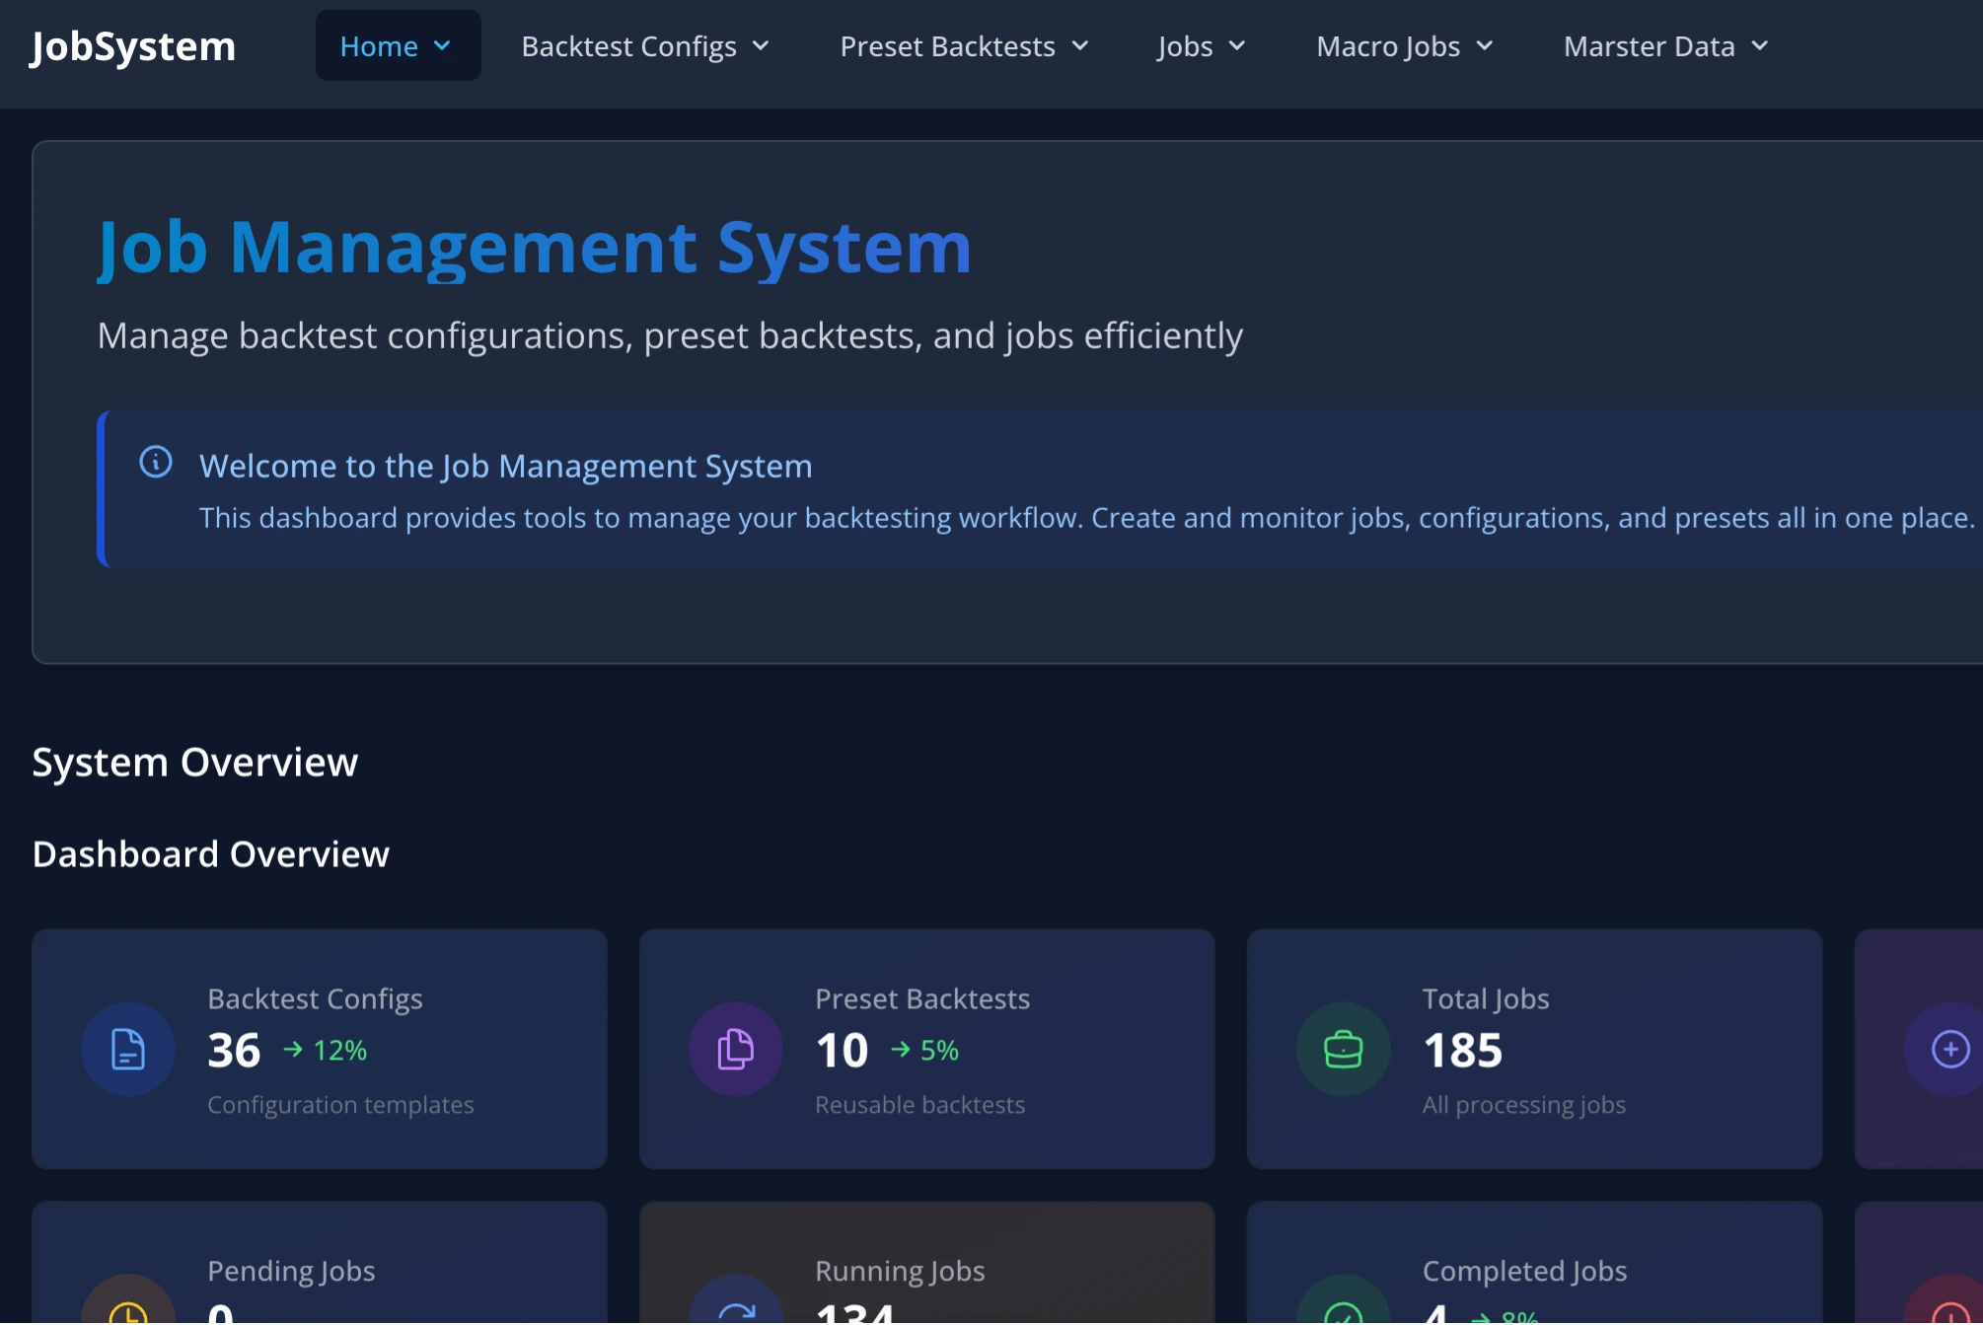Click the Pending Jobs card label
The width and height of the screenshot is (1983, 1325).
[x=291, y=1271]
